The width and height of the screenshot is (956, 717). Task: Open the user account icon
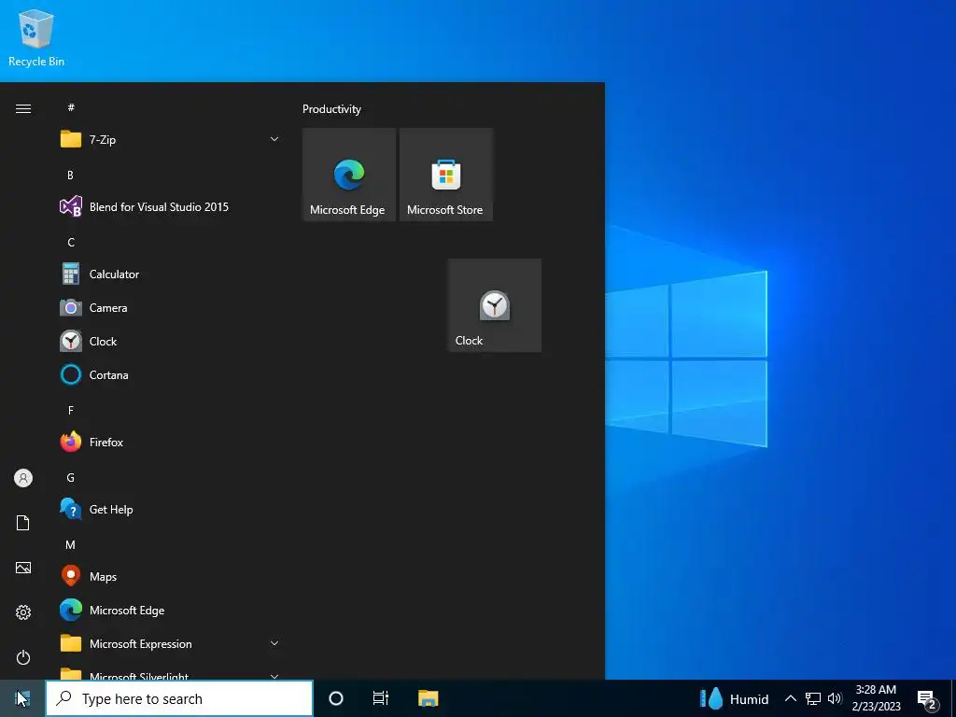tap(23, 478)
